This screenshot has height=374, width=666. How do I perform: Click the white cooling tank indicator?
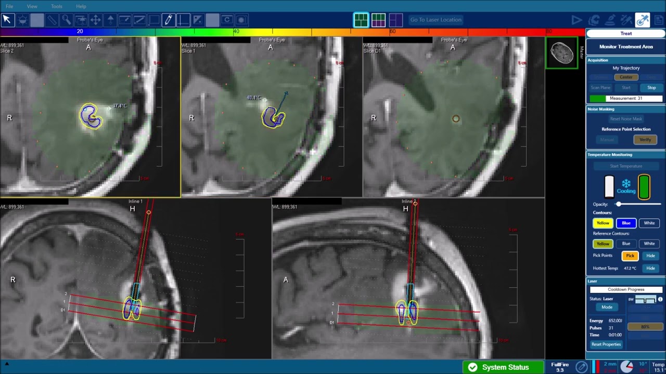pos(609,187)
